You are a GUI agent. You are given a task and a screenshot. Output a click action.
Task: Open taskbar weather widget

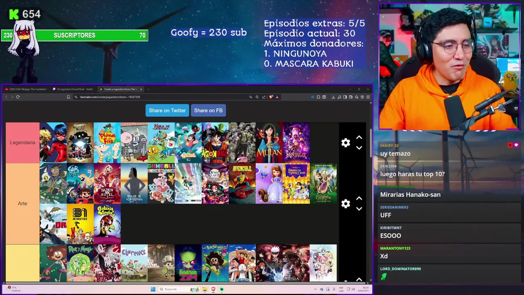coord(14,289)
